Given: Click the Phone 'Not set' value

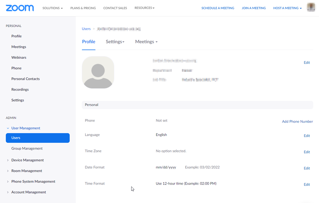Looking at the screenshot, I should point(162,120).
